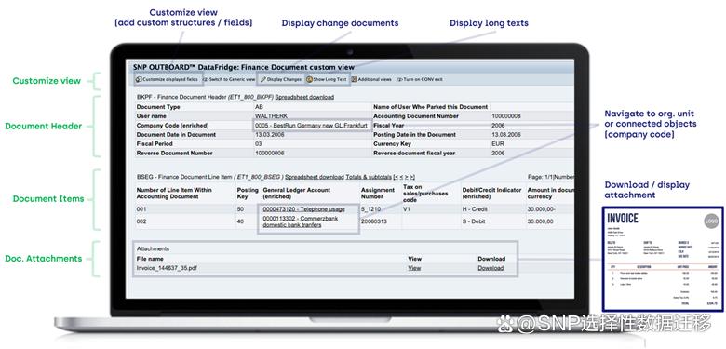This screenshot has height=349, width=726.
Task: Select Posting Date in the Document value
Action: point(506,135)
